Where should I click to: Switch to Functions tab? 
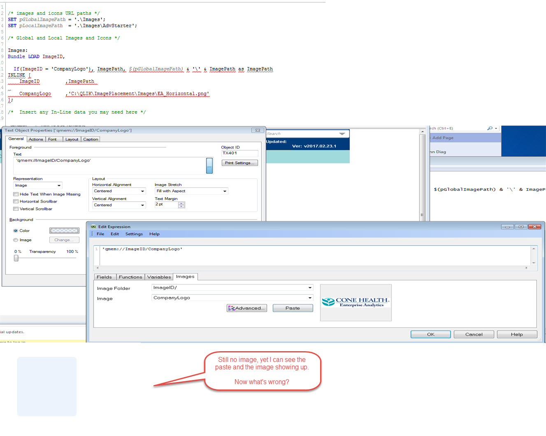click(x=130, y=277)
